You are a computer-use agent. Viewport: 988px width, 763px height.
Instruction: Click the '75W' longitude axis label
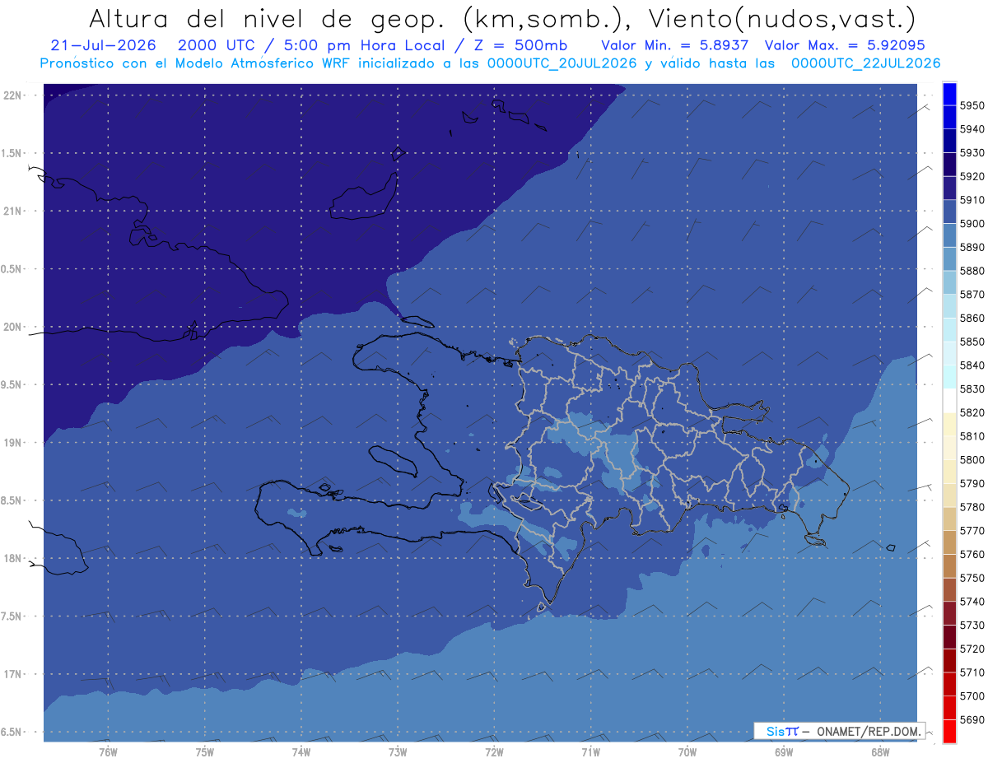pyautogui.click(x=205, y=751)
